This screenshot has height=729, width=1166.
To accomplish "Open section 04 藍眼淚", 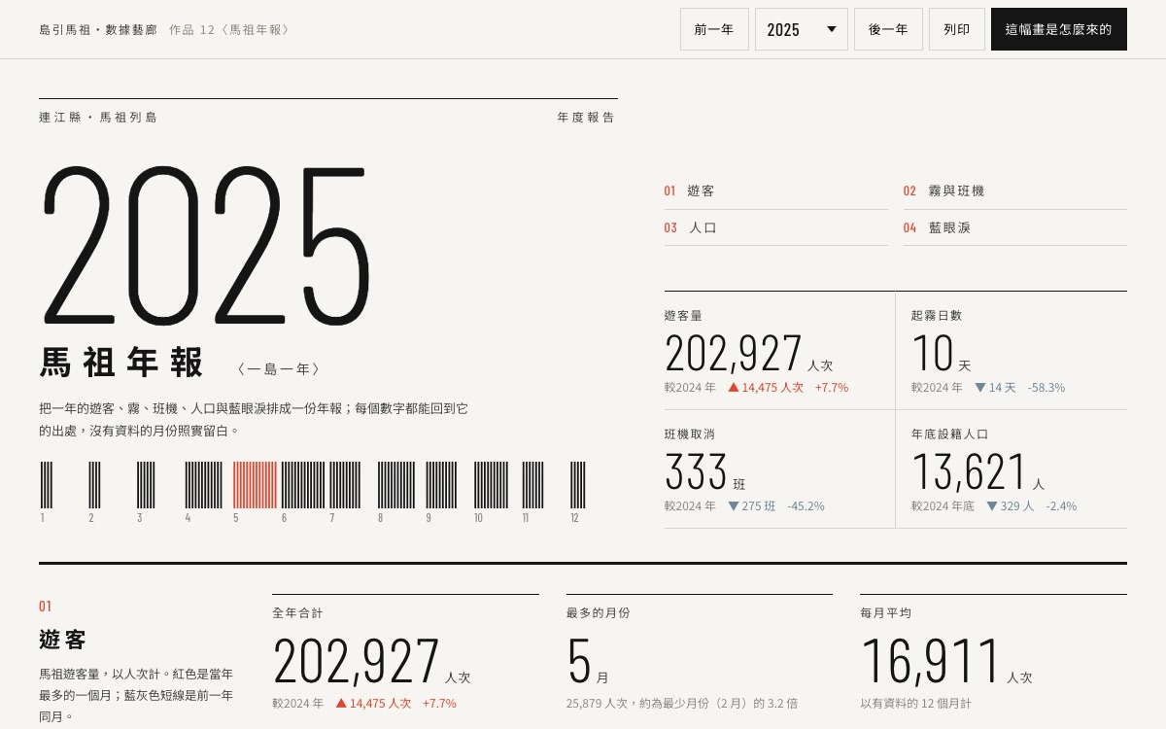I will 1014,228.
